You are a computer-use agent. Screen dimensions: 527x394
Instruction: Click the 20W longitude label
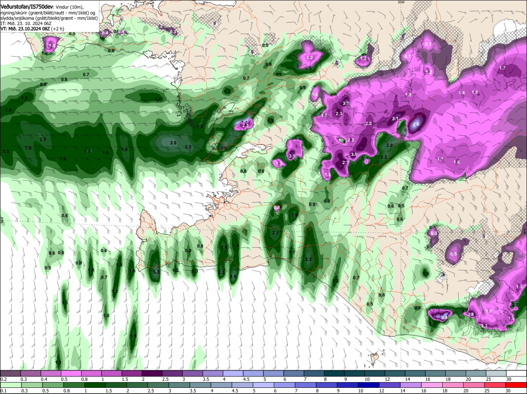point(401,2)
